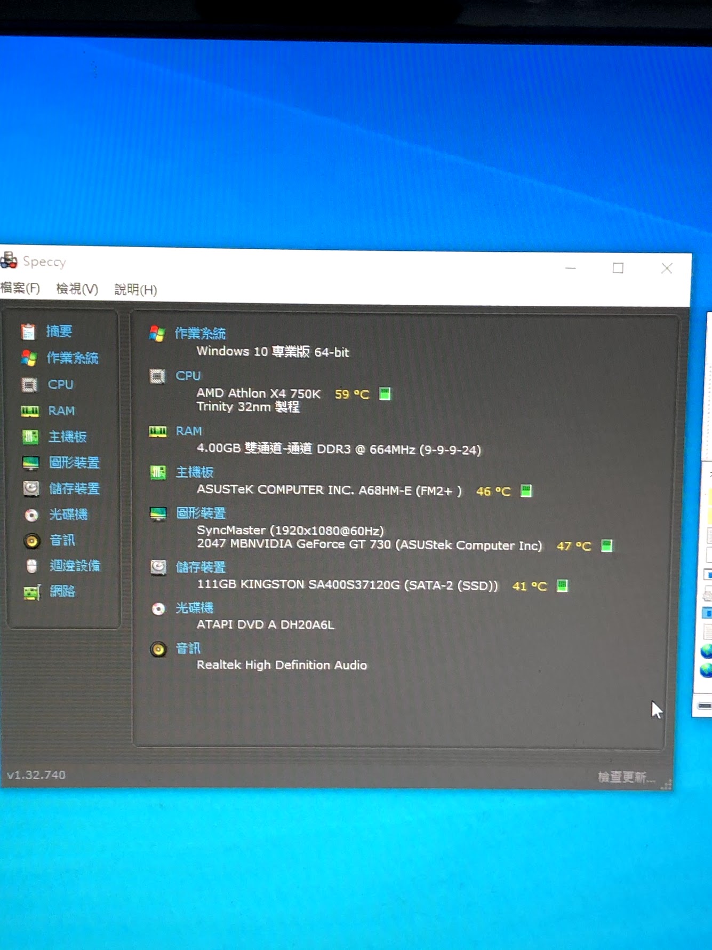Click the ATAPI DVD A DH20A6L text

pyautogui.click(x=266, y=624)
